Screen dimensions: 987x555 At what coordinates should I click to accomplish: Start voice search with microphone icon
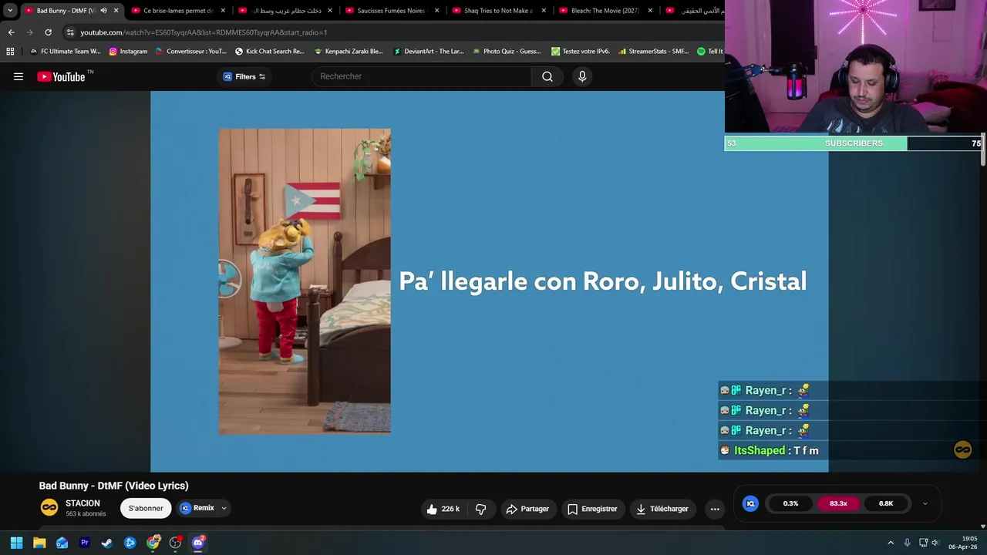click(582, 76)
